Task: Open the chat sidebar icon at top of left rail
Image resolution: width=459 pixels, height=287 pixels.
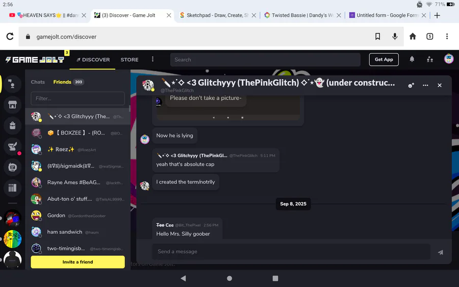Action: (x=12, y=84)
